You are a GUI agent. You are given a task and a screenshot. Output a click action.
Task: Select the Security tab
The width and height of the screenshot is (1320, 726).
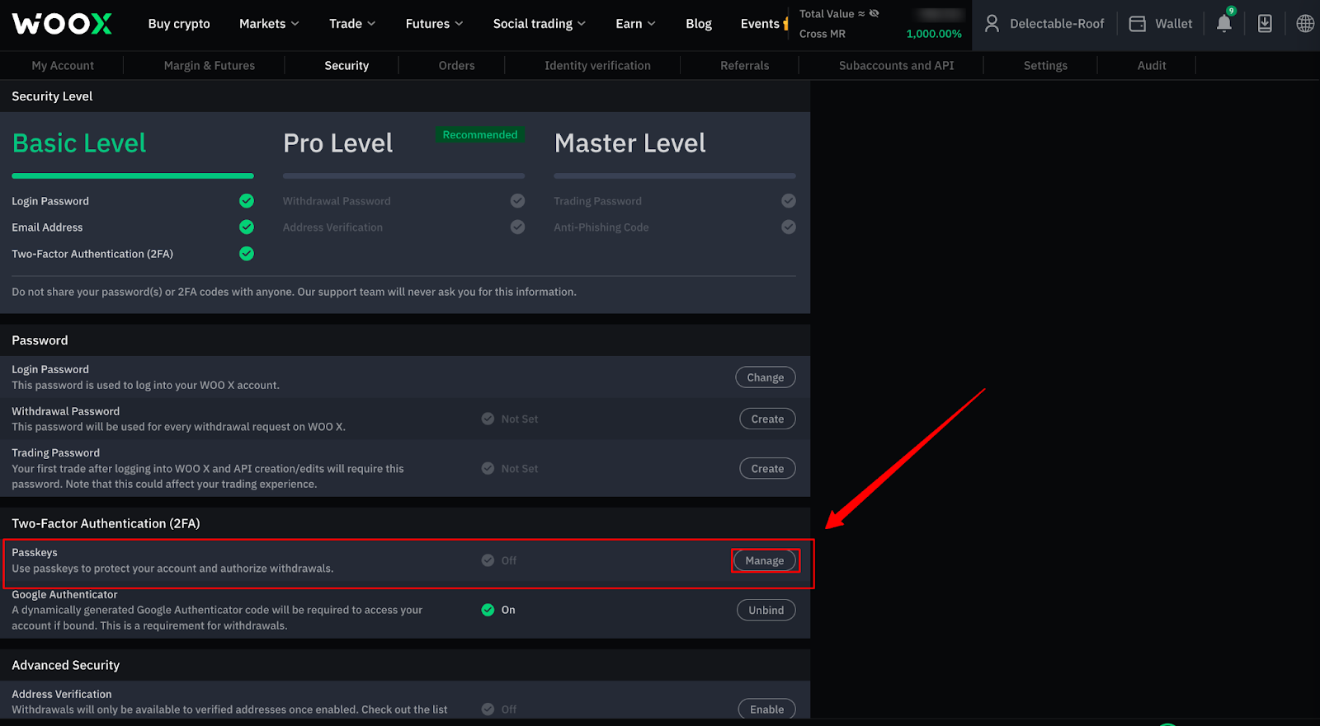(346, 65)
